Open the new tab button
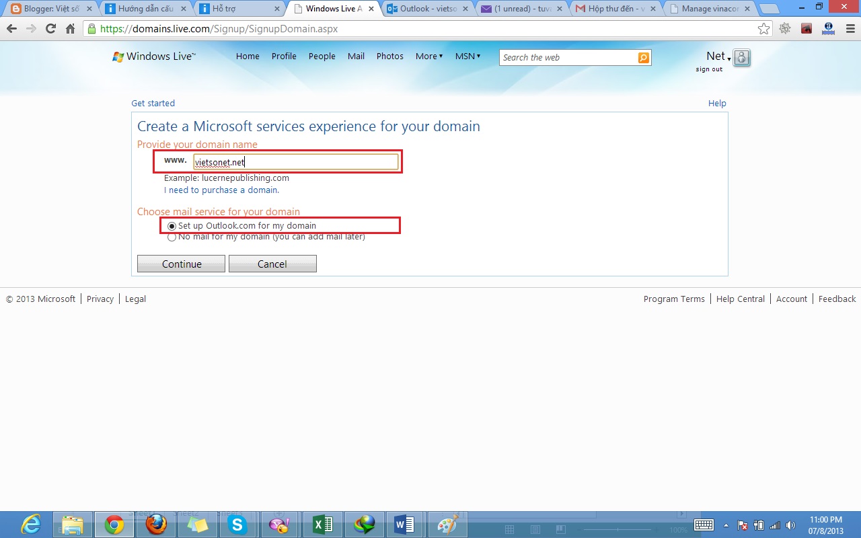The image size is (861, 538). (770, 9)
